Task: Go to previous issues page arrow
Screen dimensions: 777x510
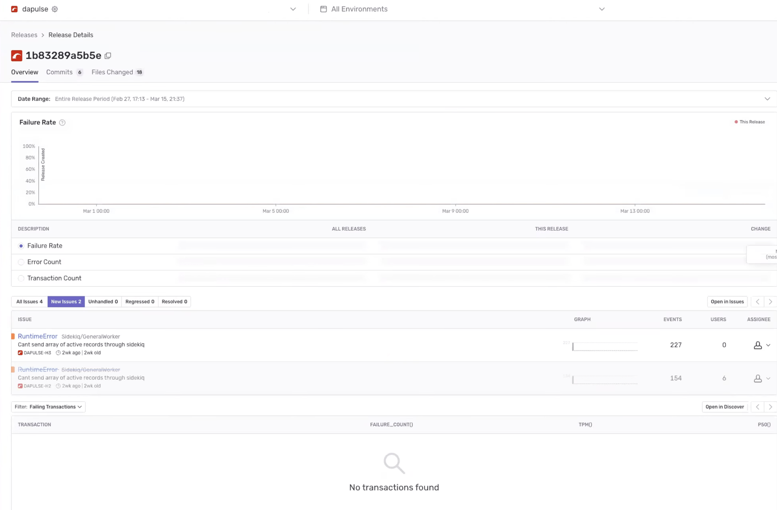Action: click(x=757, y=302)
